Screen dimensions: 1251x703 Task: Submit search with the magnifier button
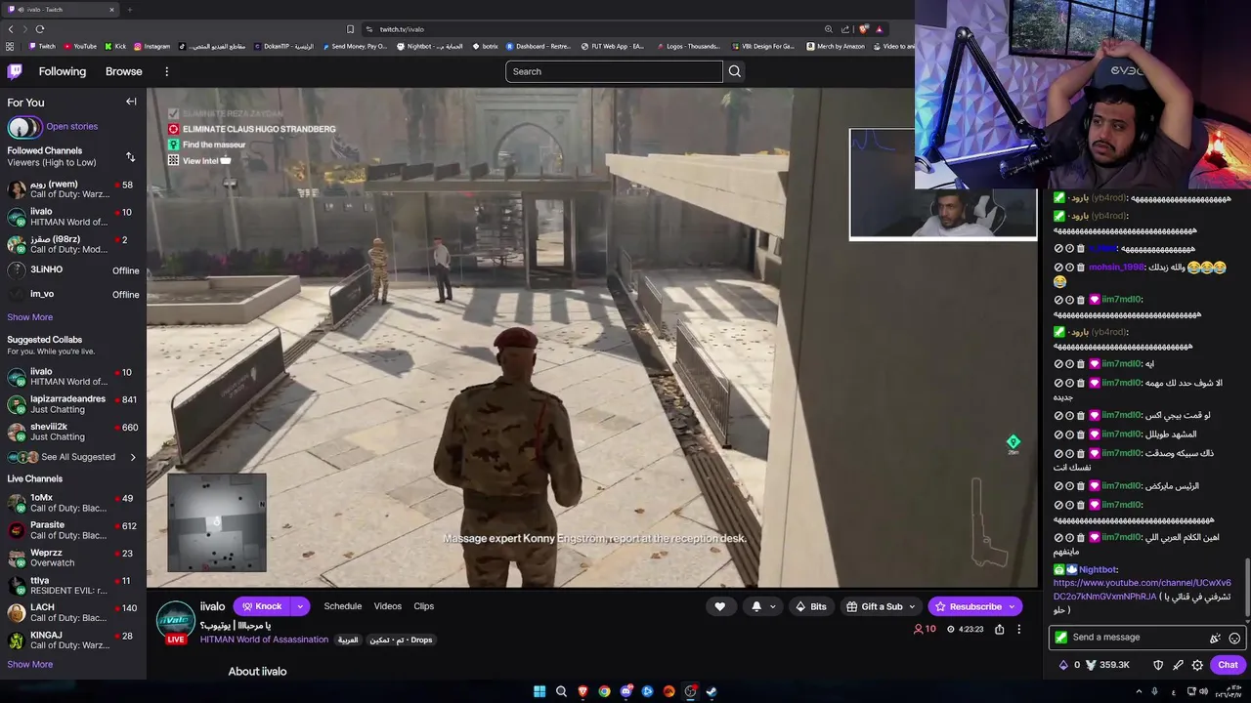(735, 71)
